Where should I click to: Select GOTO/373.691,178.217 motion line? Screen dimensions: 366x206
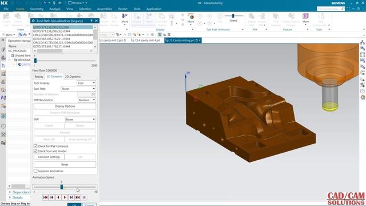[x=51, y=46]
